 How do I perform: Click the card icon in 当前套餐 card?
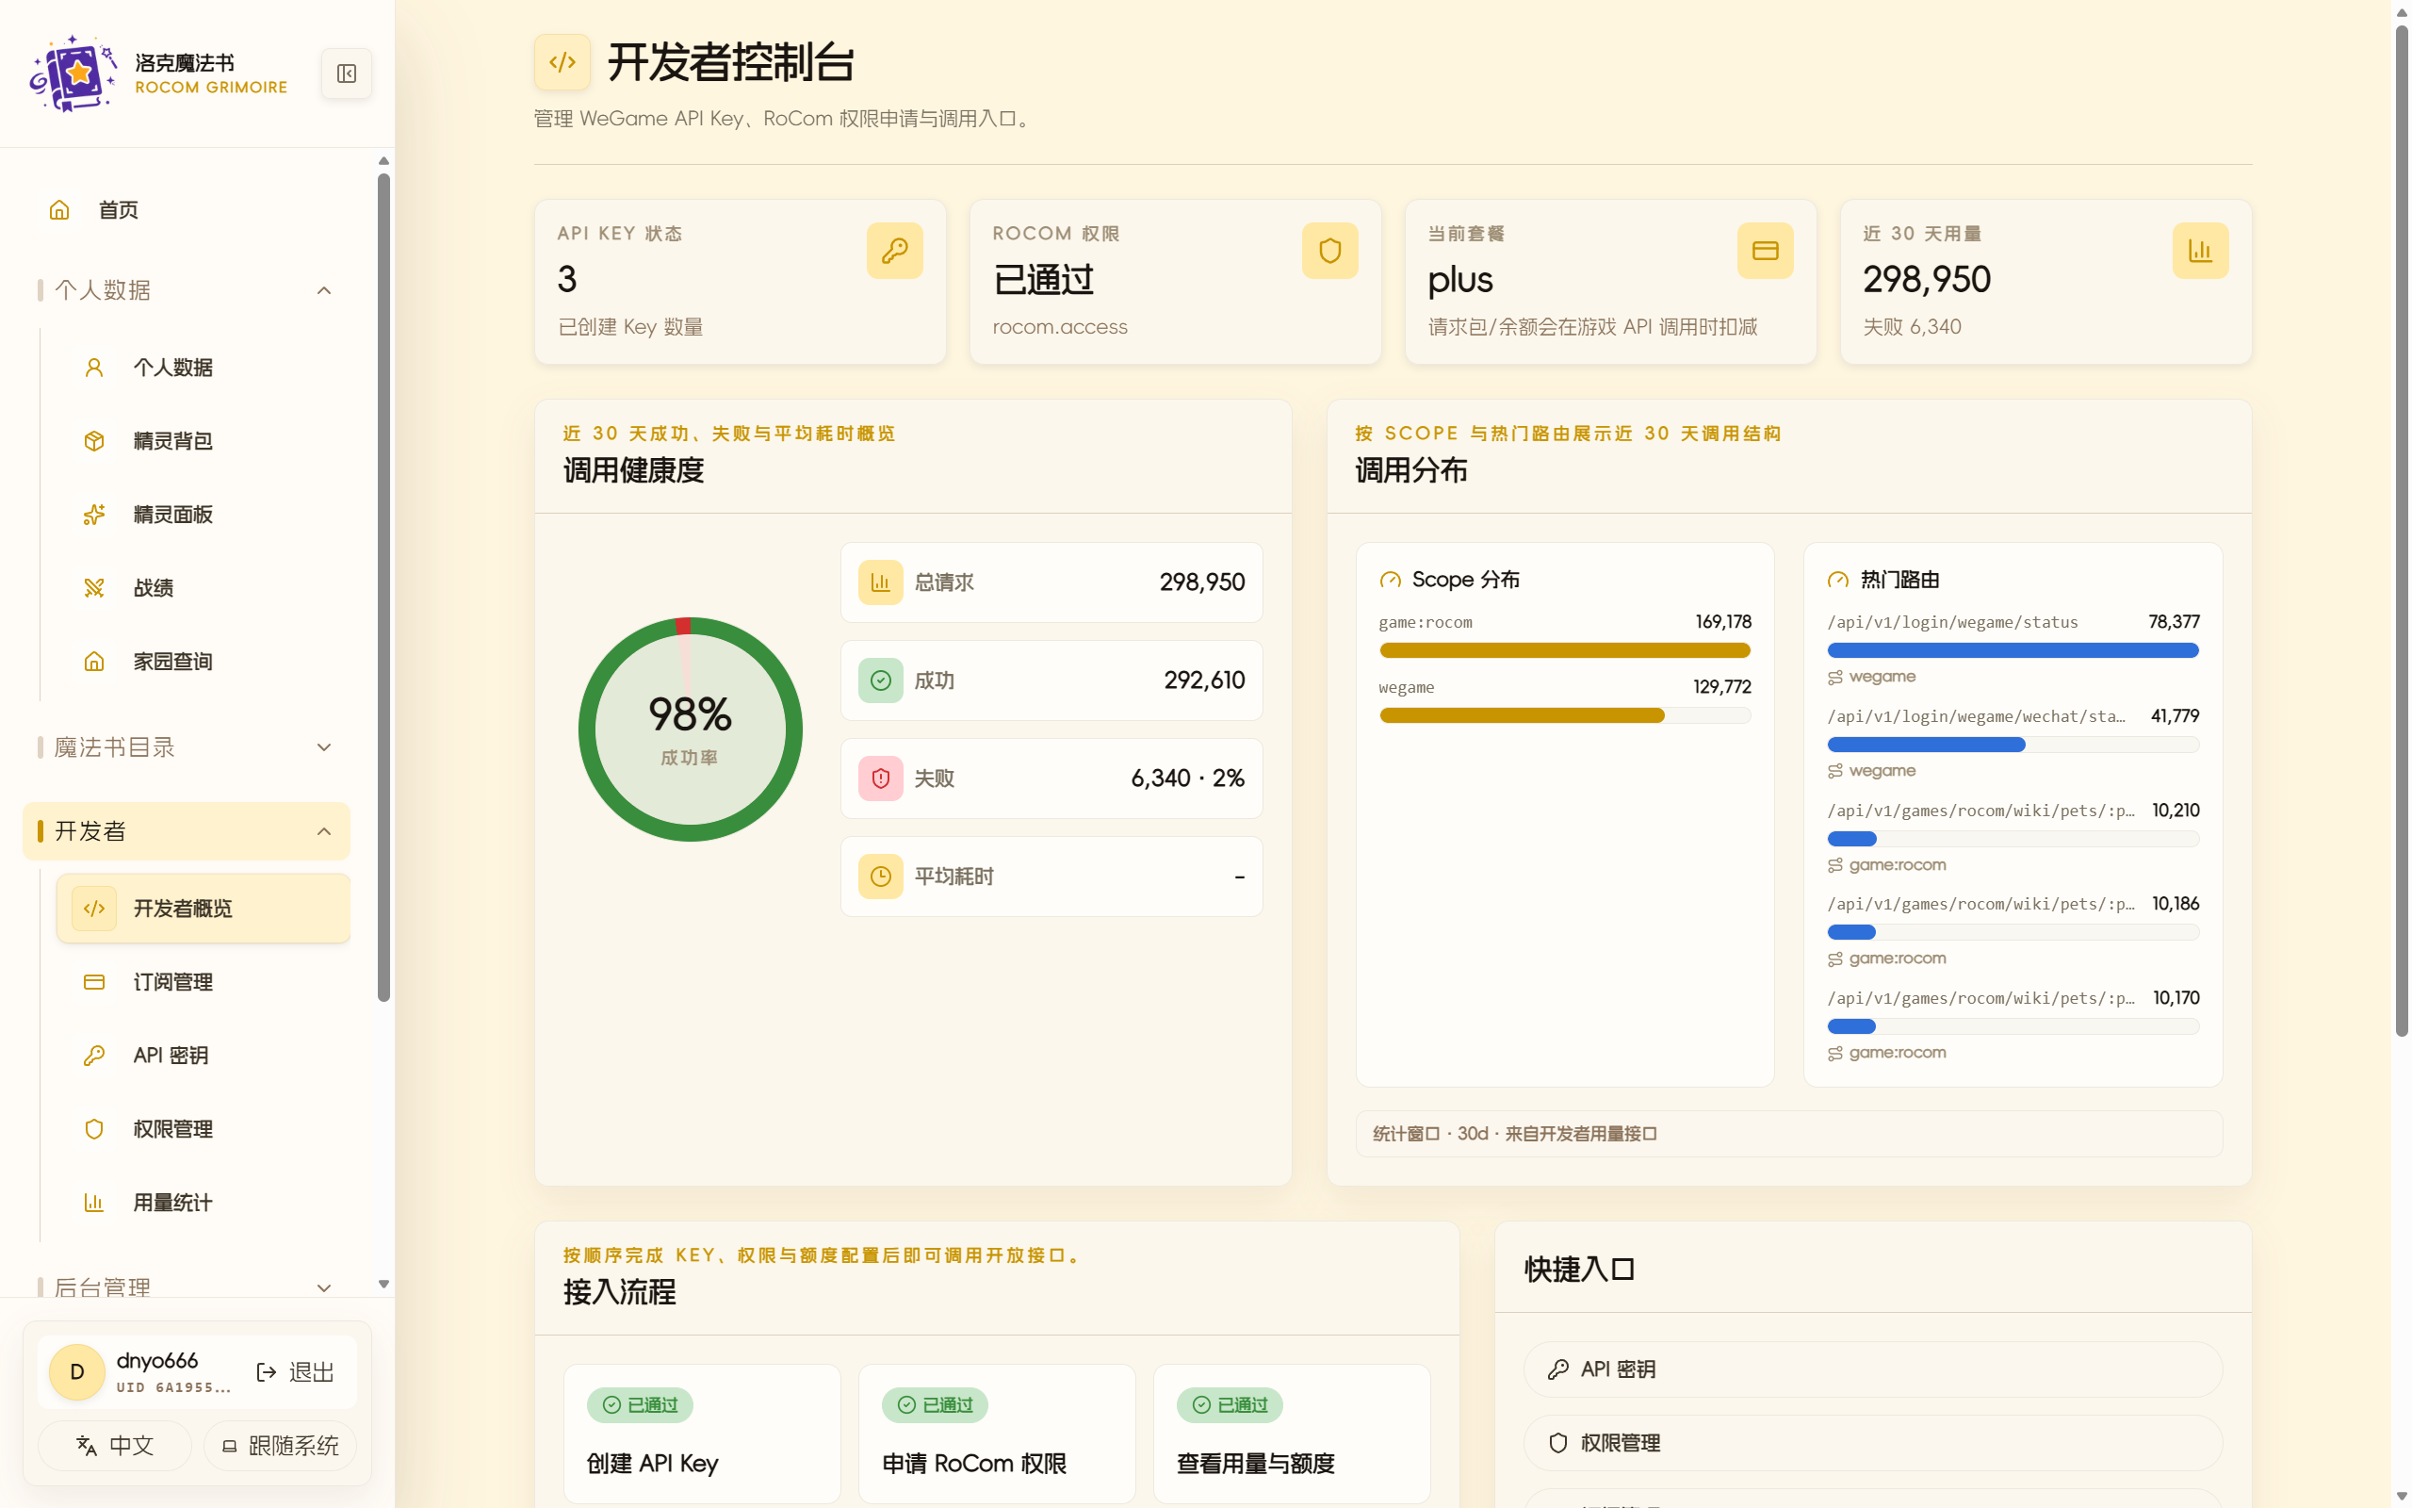pos(1765,251)
